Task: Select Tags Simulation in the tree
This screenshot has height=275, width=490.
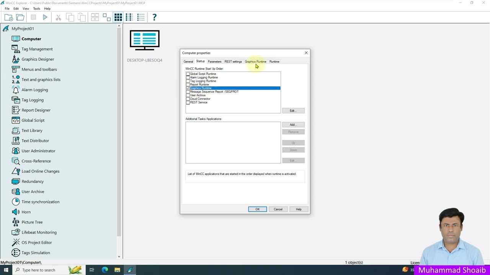Action: click(36, 252)
